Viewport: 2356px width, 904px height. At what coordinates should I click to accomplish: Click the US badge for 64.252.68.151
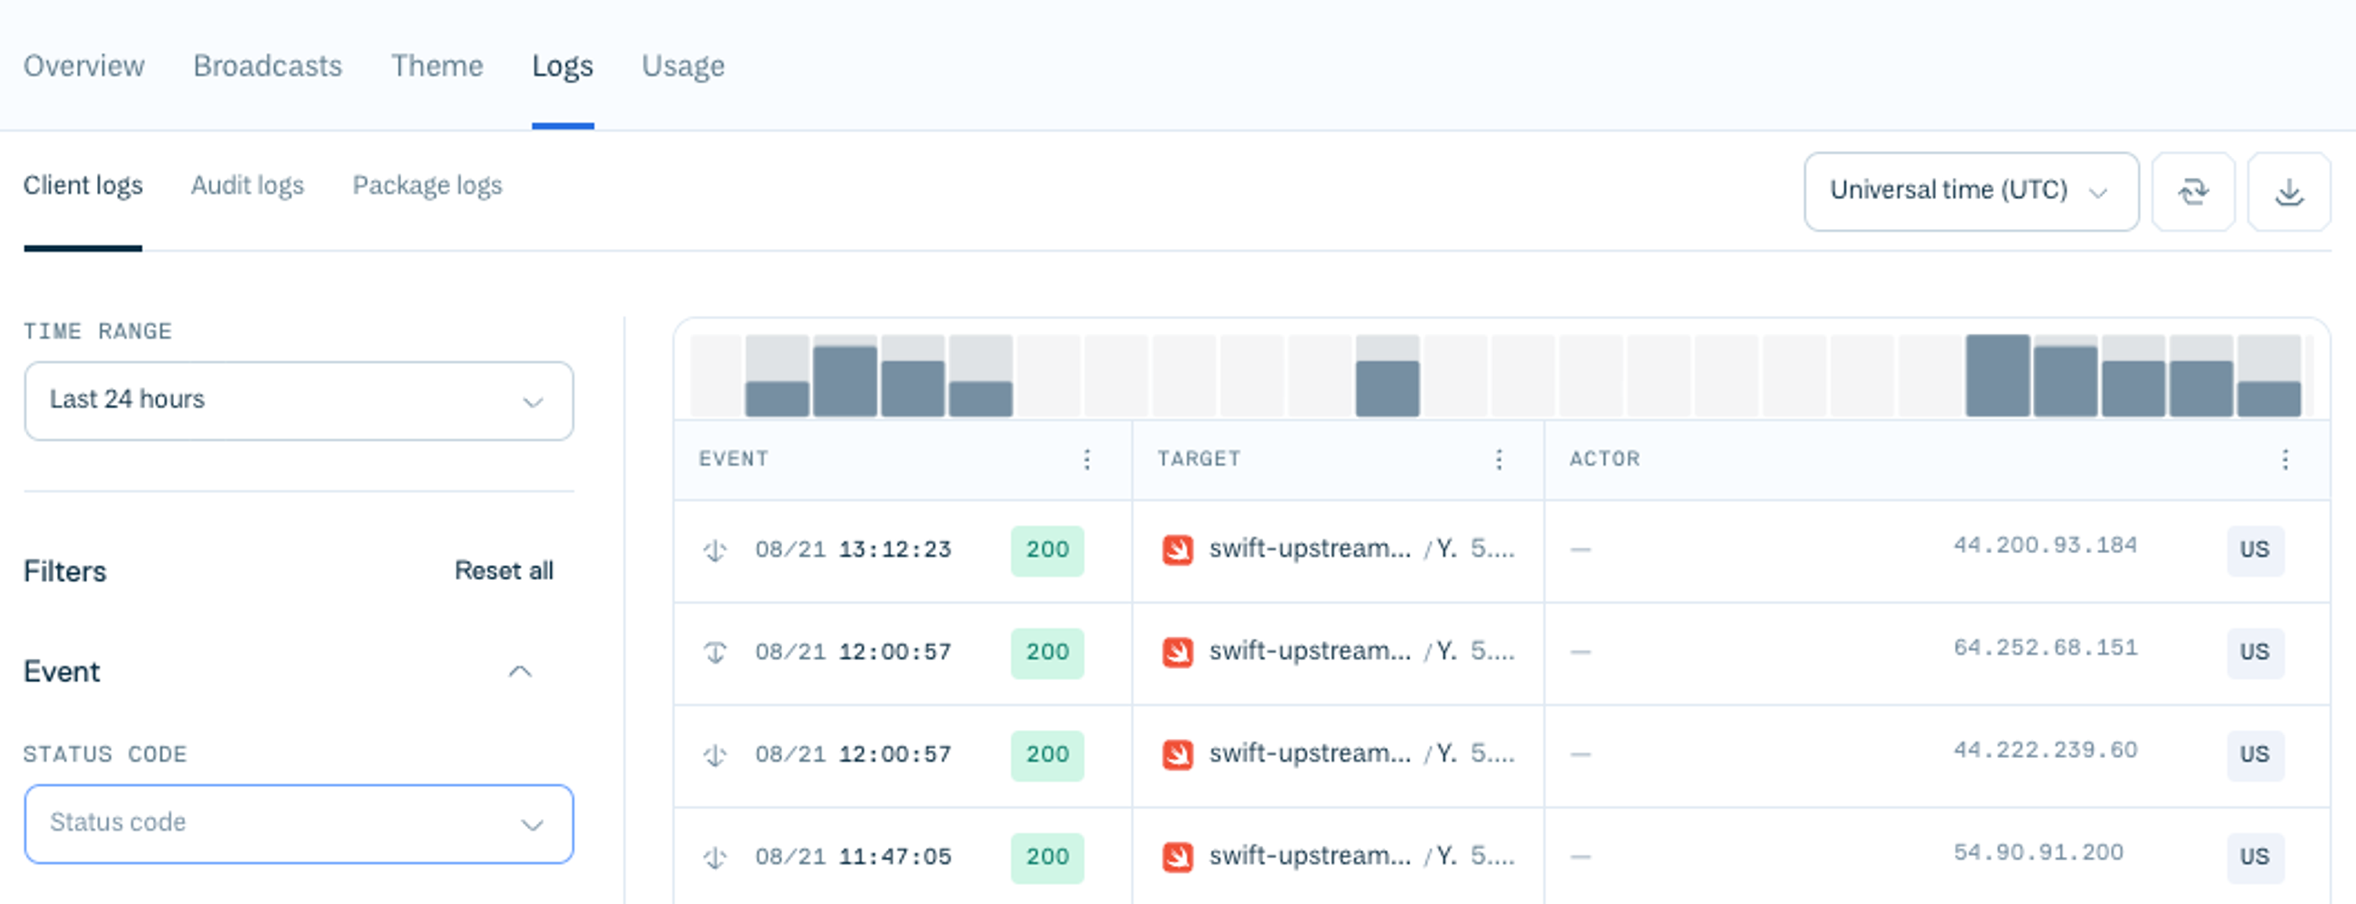pyautogui.click(x=2255, y=653)
